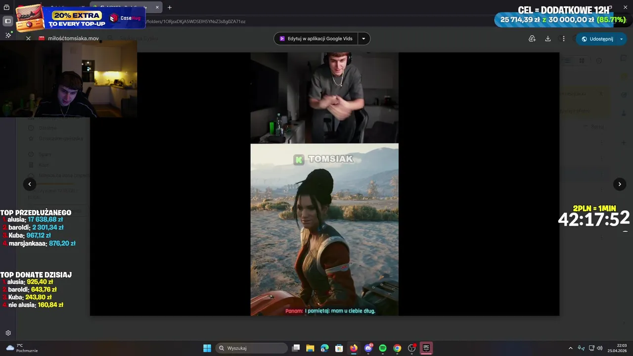The height and width of the screenshot is (356, 633).
Task: Open the clock showing 22:03
Action: [617, 348]
